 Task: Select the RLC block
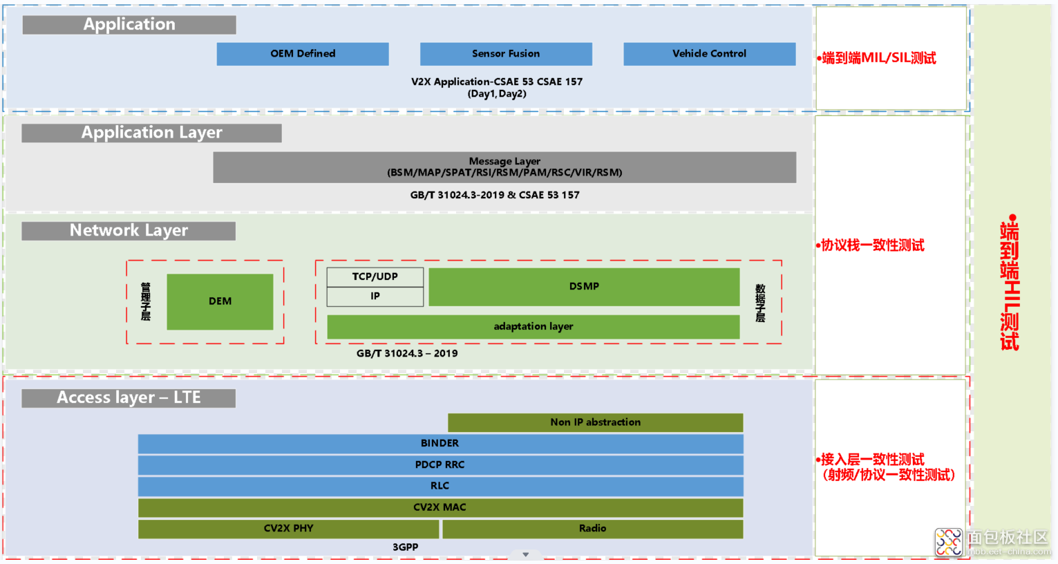point(441,487)
